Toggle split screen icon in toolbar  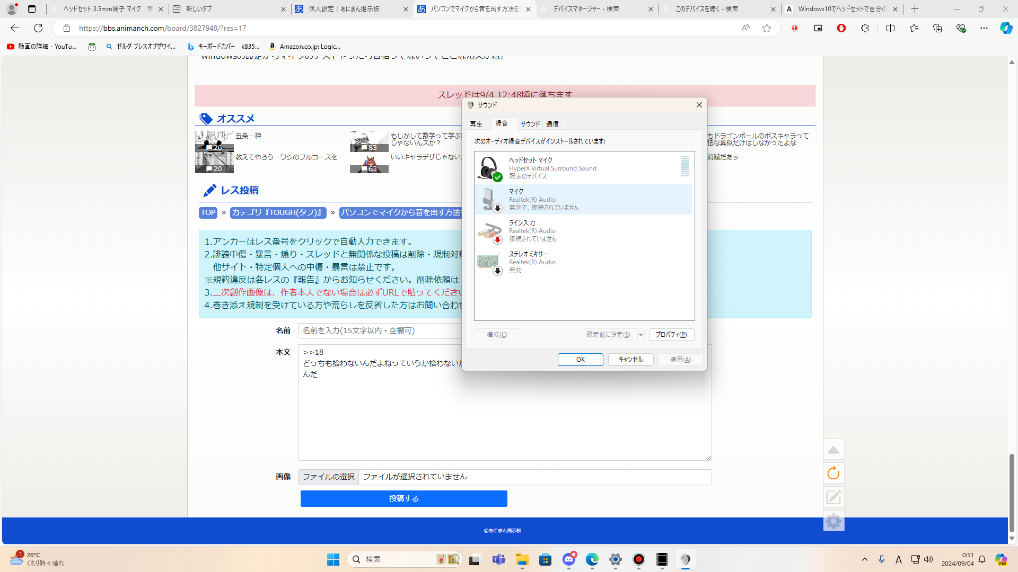point(890,28)
